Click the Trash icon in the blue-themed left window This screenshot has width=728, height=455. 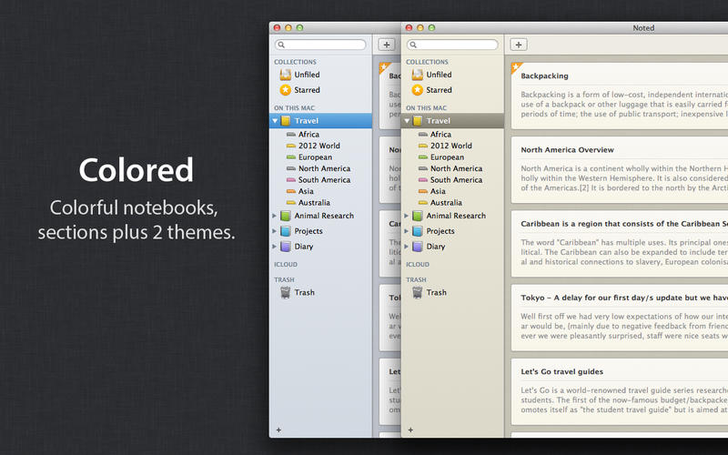pyautogui.click(x=286, y=292)
